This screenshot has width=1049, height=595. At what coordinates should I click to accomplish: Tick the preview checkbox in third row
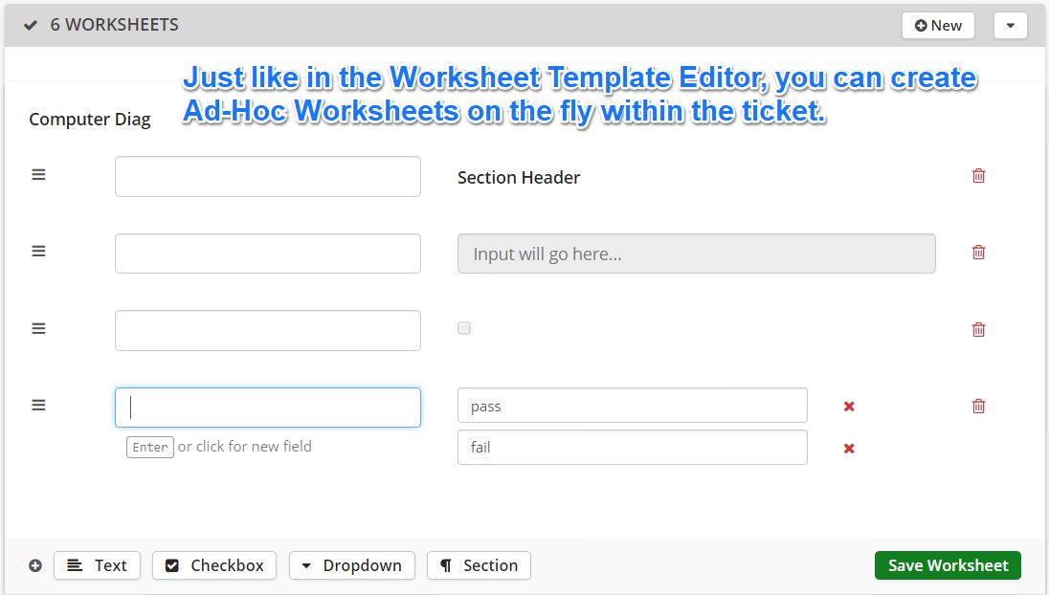point(464,328)
